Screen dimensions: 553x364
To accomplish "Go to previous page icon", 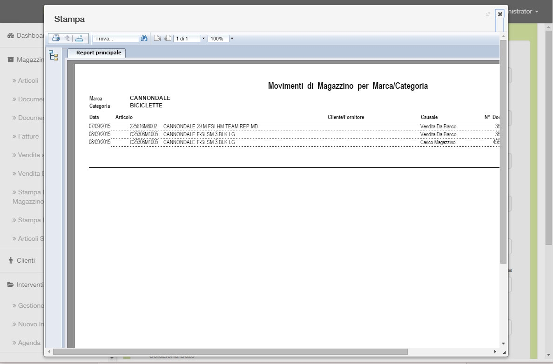I will (x=168, y=39).
